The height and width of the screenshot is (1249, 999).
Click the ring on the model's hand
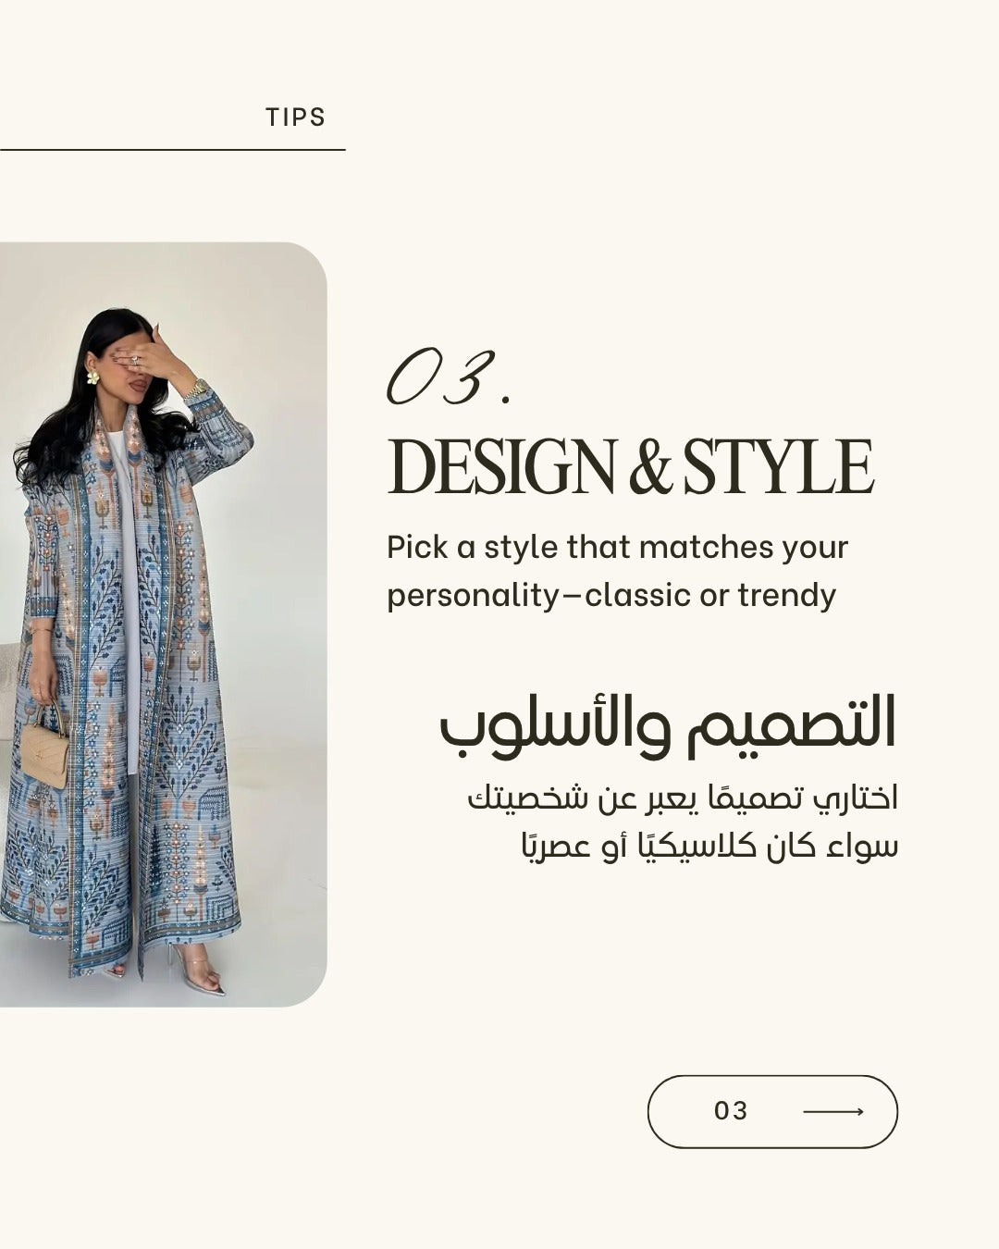click(136, 359)
